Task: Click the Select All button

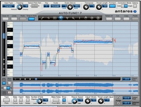Action: (109, 19)
